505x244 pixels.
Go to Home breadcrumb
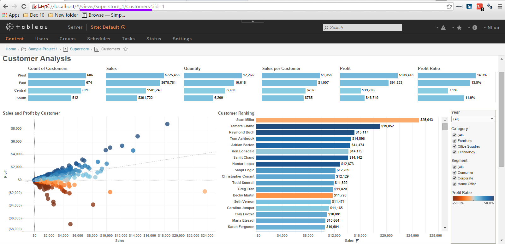[x=11, y=49]
